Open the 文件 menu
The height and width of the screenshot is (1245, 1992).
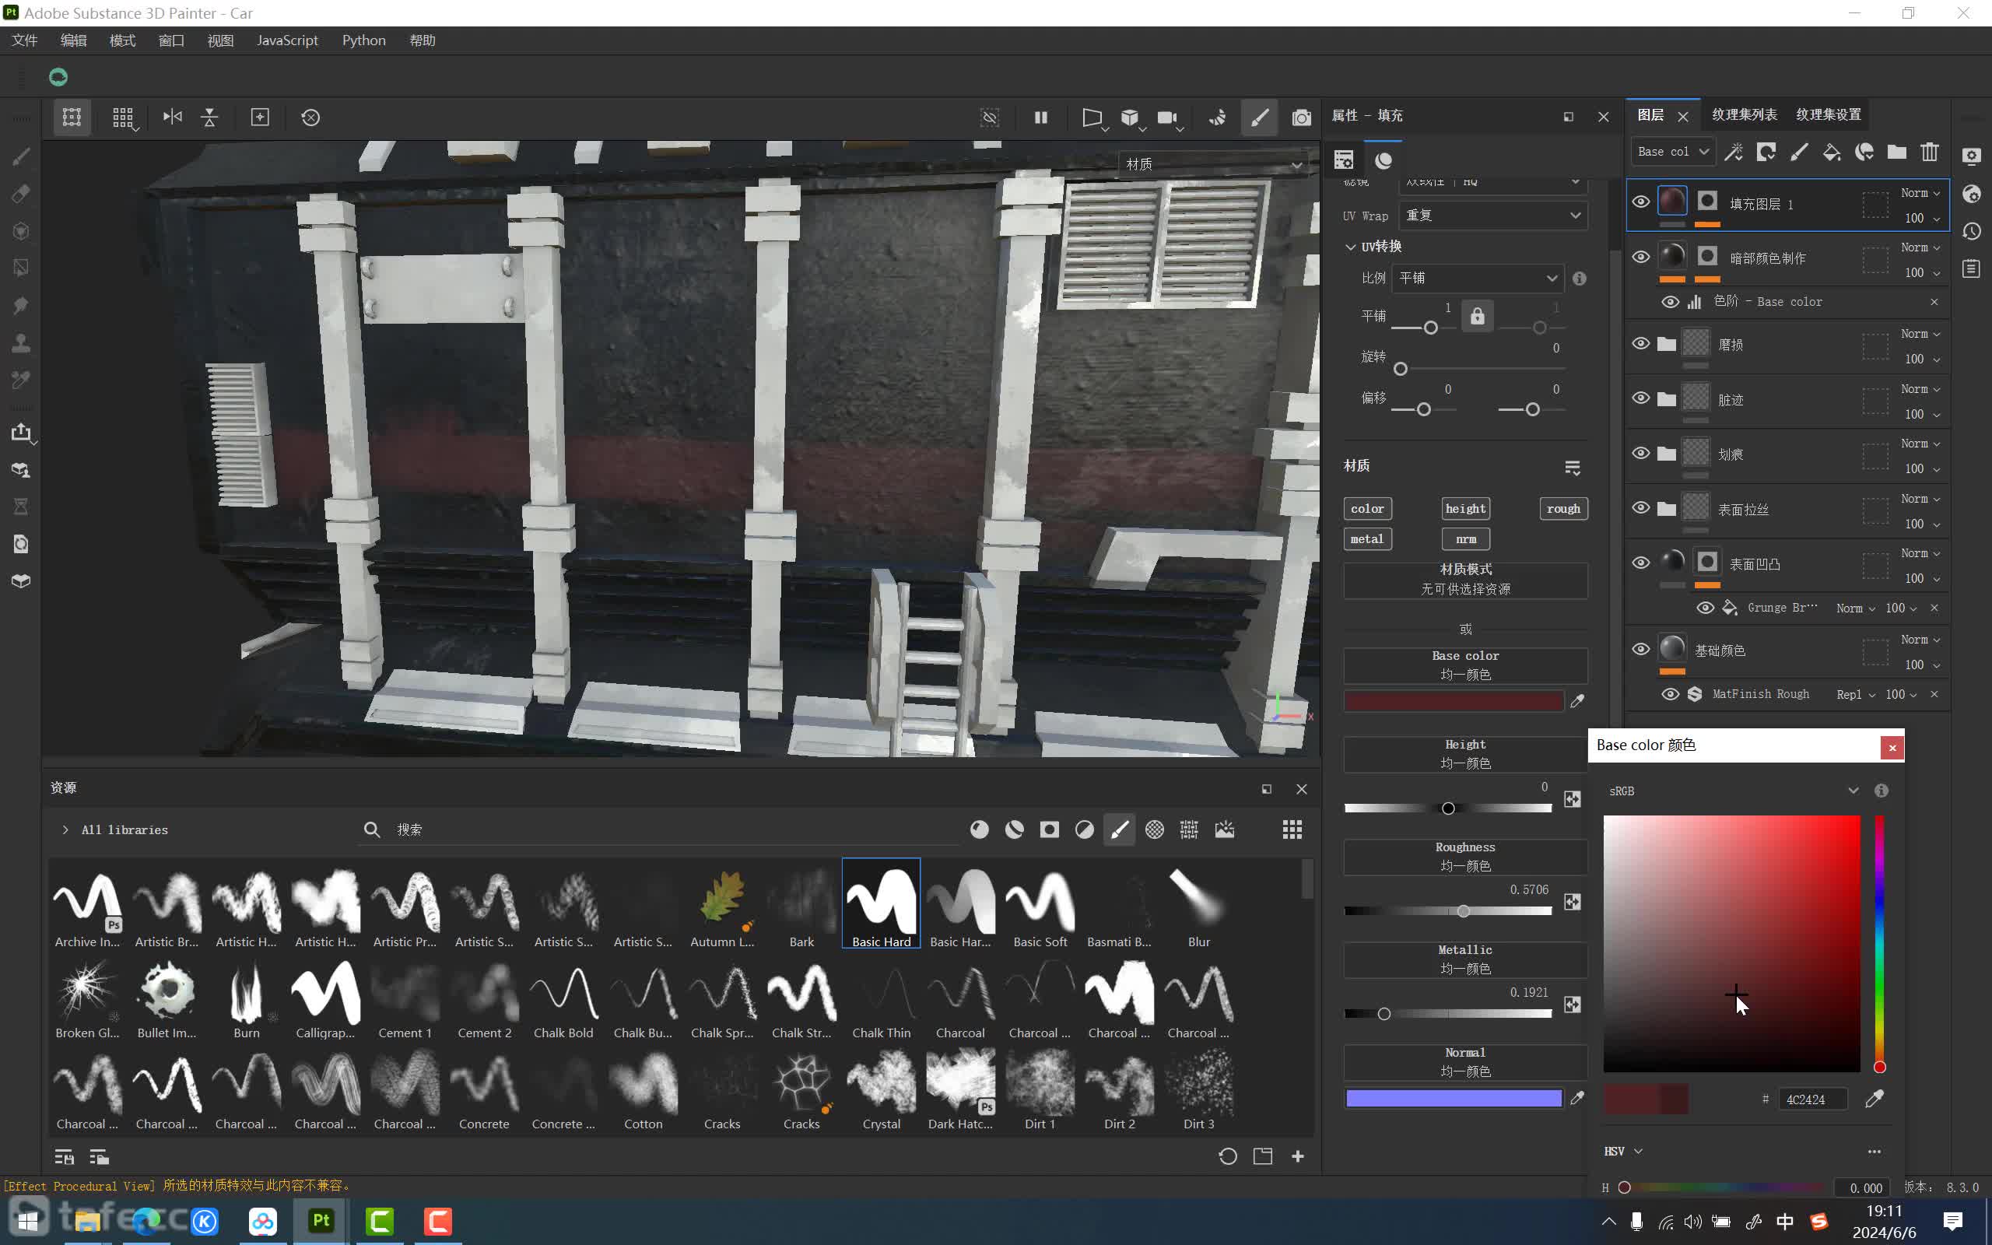click(25, 40)
